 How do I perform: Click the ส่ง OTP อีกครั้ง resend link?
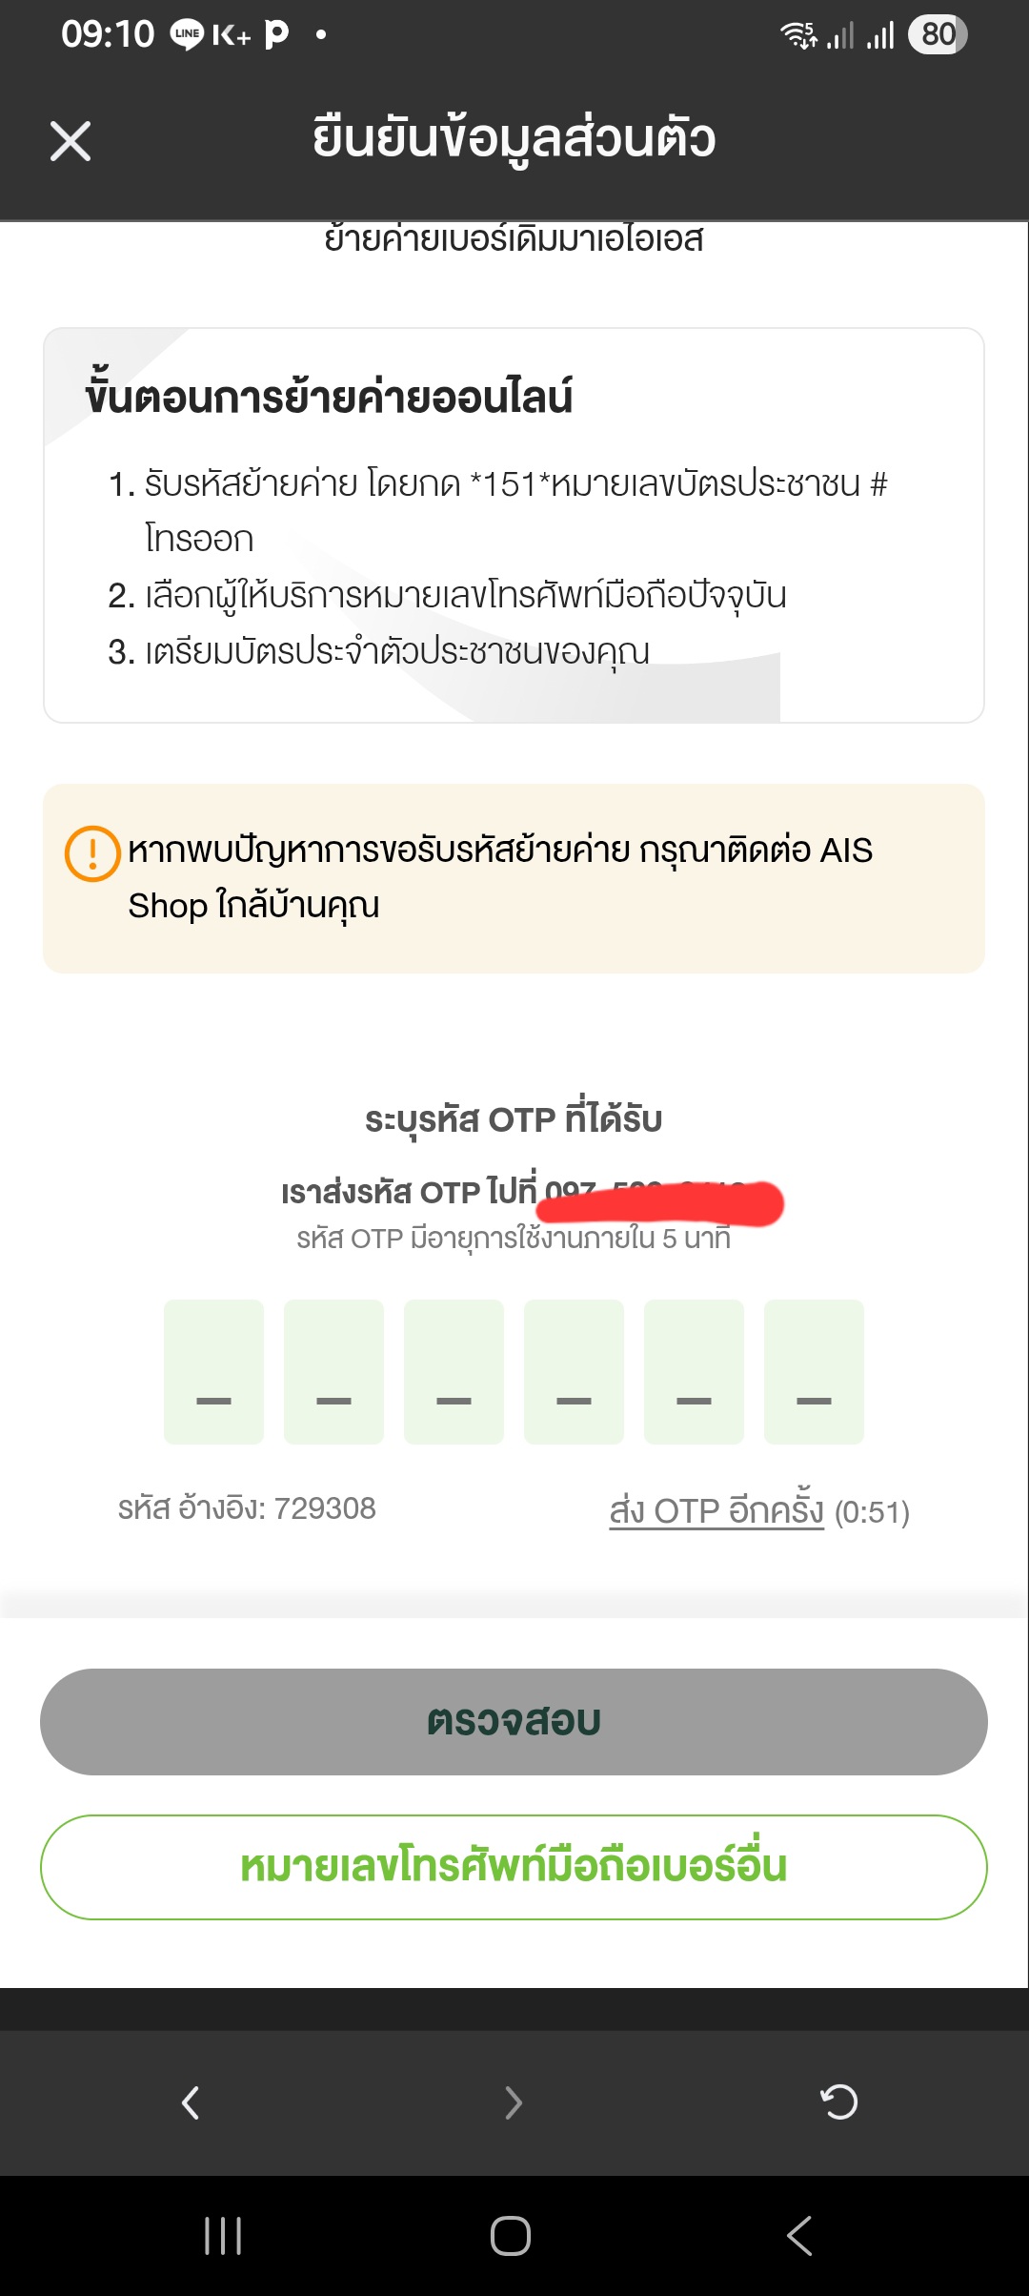point(716,1509)
